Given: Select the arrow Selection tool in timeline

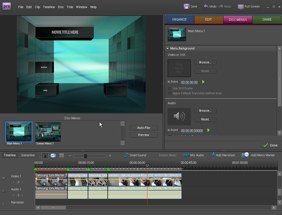Looking at the screenshot, I should 45,156.
